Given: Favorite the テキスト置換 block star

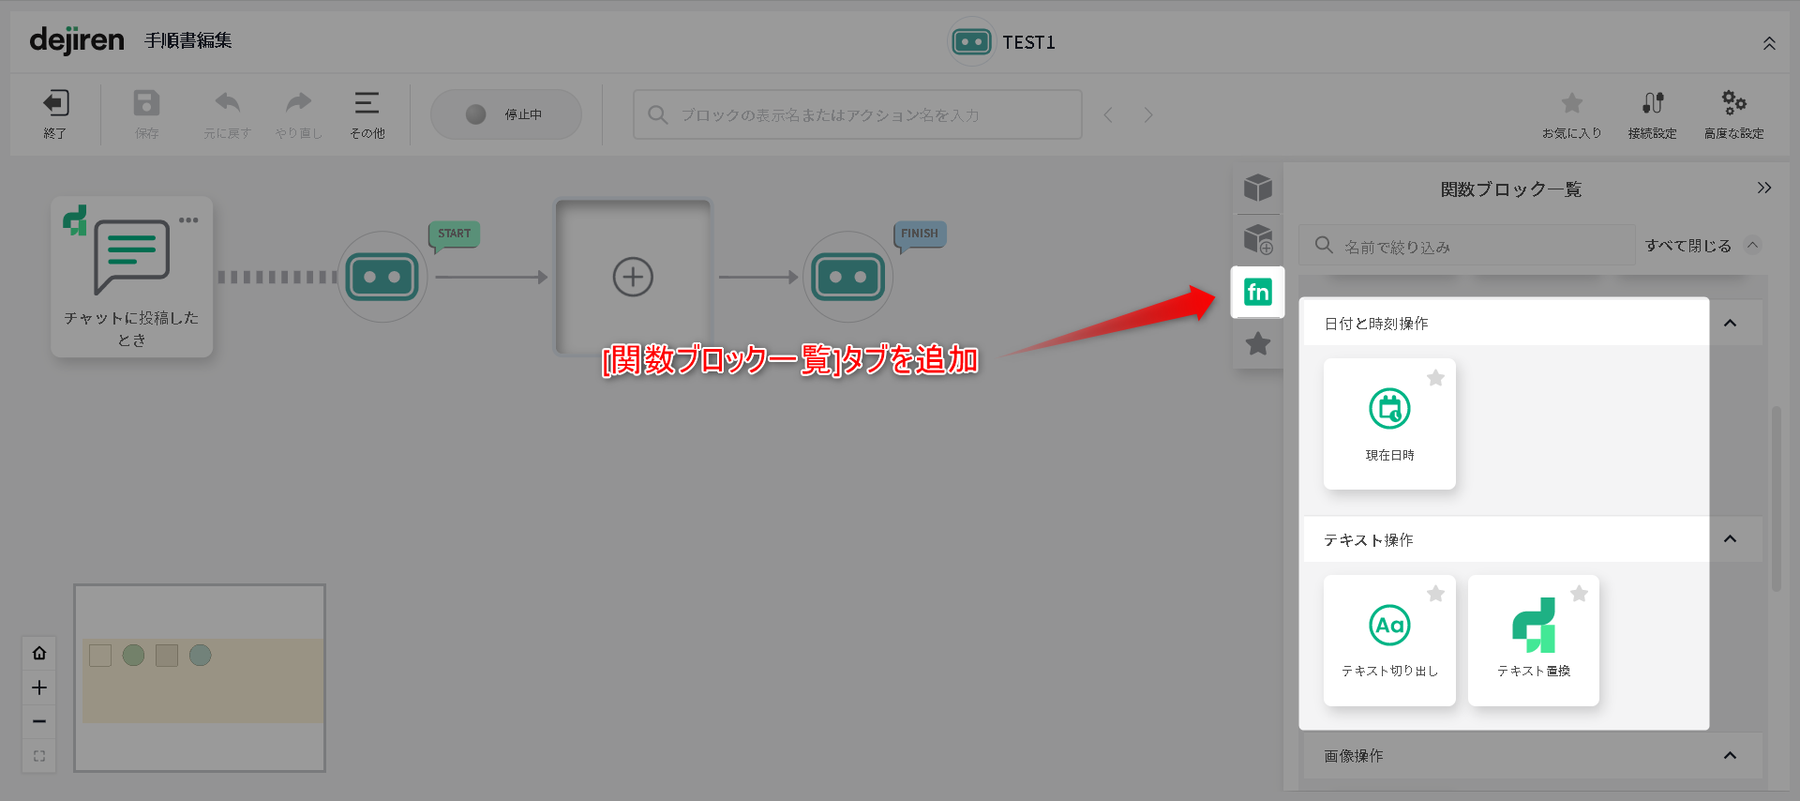Looking at the screenshot, I should click(1579, 594).
